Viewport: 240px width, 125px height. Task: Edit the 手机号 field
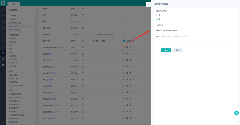click(x=123, y=79)
